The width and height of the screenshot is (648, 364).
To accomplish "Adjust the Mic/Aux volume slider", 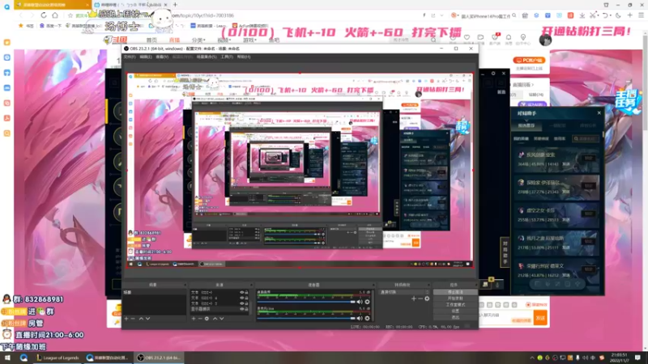I will [306, 318].
